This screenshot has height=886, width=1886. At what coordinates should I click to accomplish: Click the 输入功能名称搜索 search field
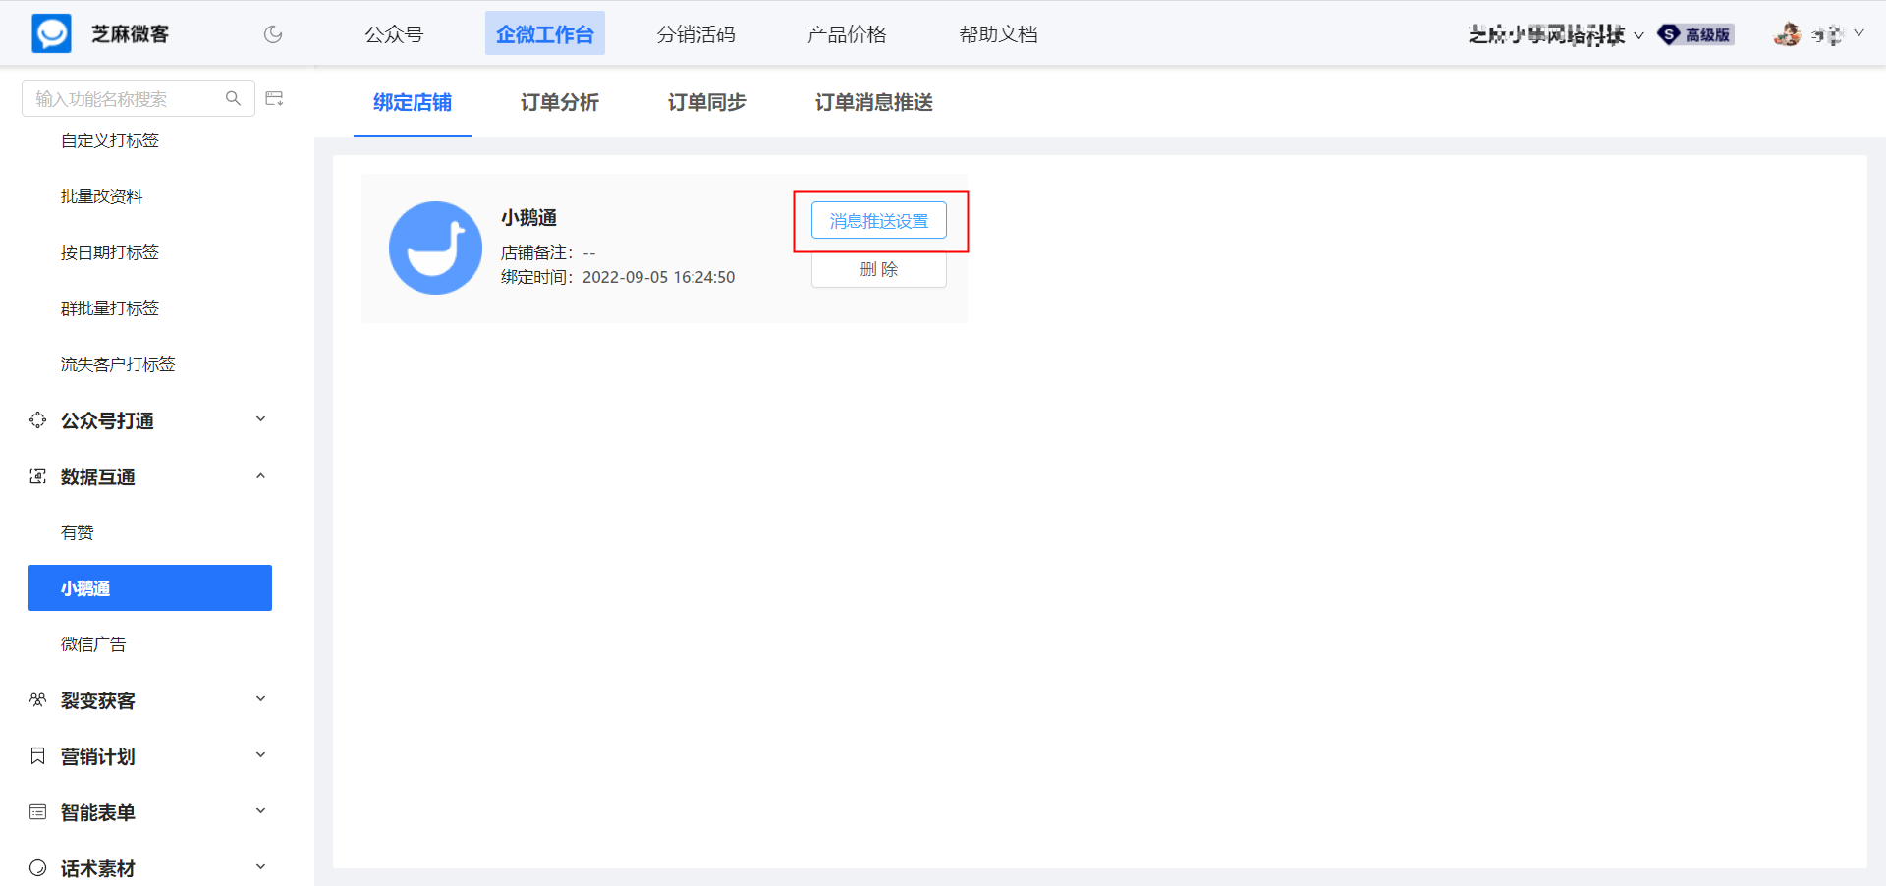coord(139,98)
